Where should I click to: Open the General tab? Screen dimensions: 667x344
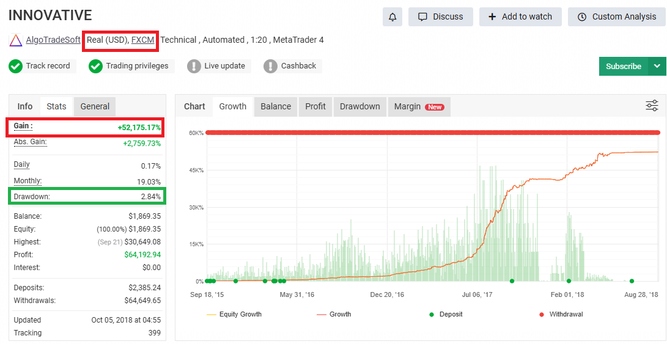95,106
